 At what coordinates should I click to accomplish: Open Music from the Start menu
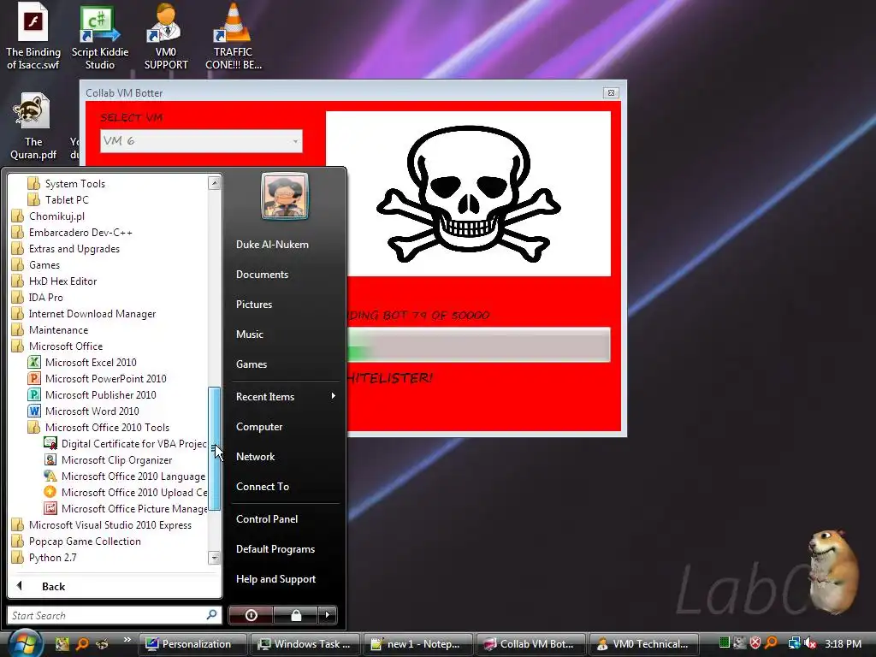(x=249, y=334)
